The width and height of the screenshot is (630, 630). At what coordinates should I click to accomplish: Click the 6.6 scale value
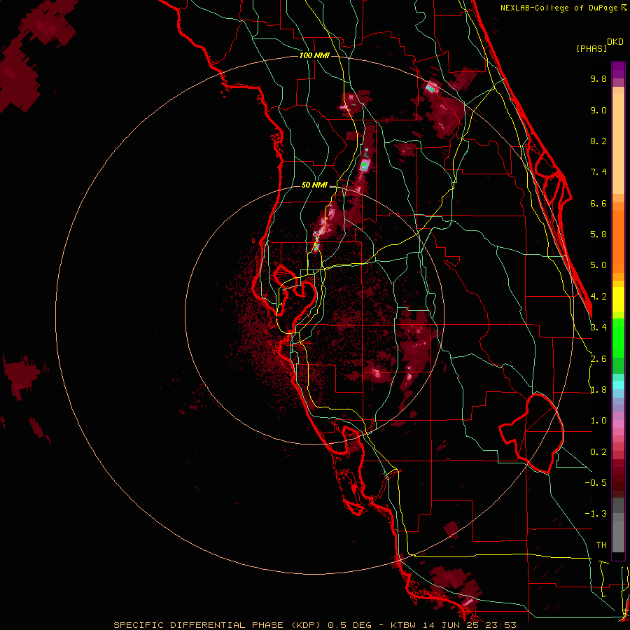tap(598, 203)
